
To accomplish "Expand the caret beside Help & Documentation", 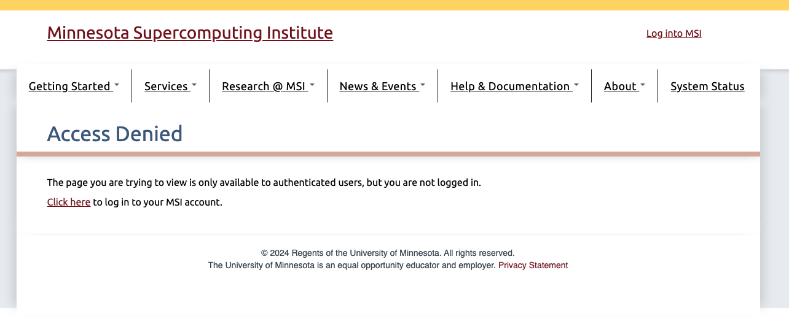I will (576, 85).
